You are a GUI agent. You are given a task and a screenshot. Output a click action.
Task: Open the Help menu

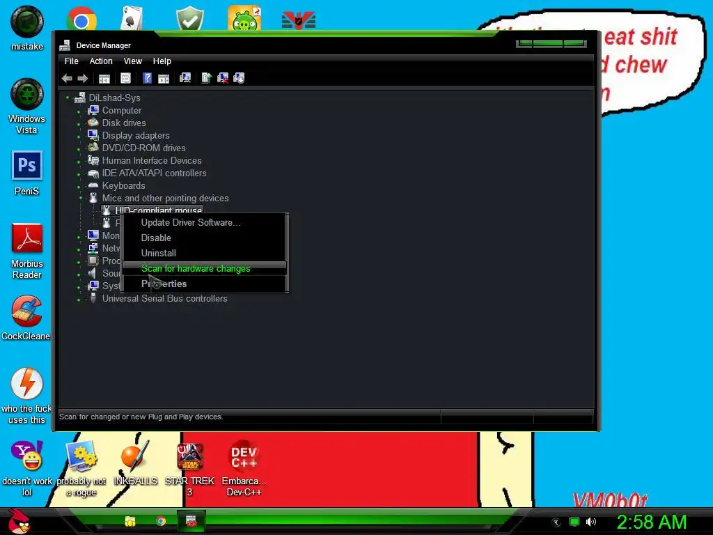(x=162, y=61)
